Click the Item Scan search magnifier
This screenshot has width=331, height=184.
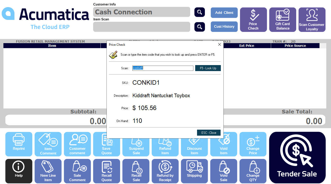(200, 27)
